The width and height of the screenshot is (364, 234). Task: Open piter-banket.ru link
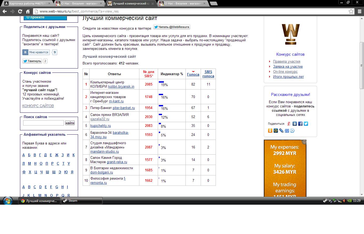click(x=124, y=108)
